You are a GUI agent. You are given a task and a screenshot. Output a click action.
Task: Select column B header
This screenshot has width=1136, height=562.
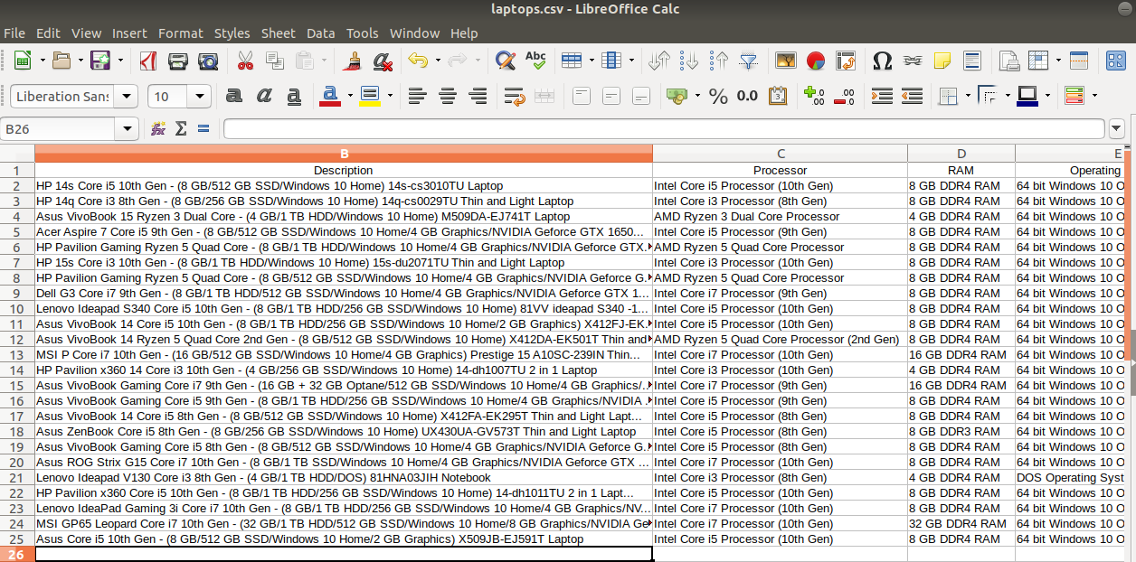tap(344, 154)
